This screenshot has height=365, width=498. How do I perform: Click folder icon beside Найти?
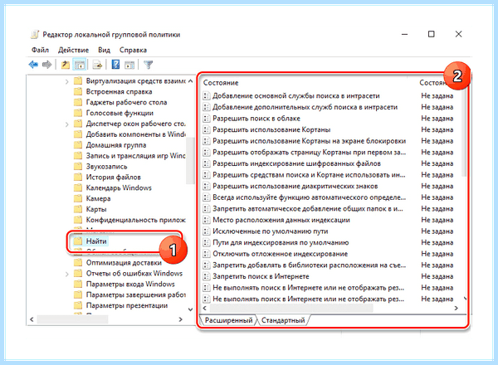78,241
